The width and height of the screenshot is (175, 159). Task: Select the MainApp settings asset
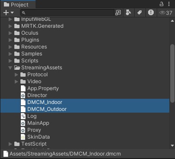click(x=38, y=123)
